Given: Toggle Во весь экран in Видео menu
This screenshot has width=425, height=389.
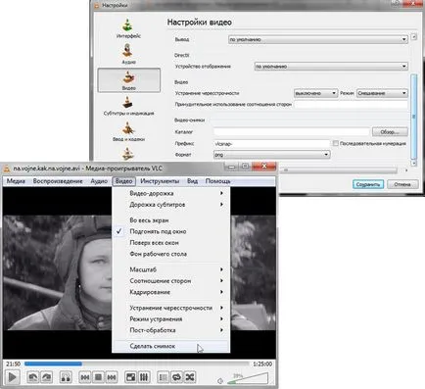Looking at the screenshot, I should coord(171,220).
